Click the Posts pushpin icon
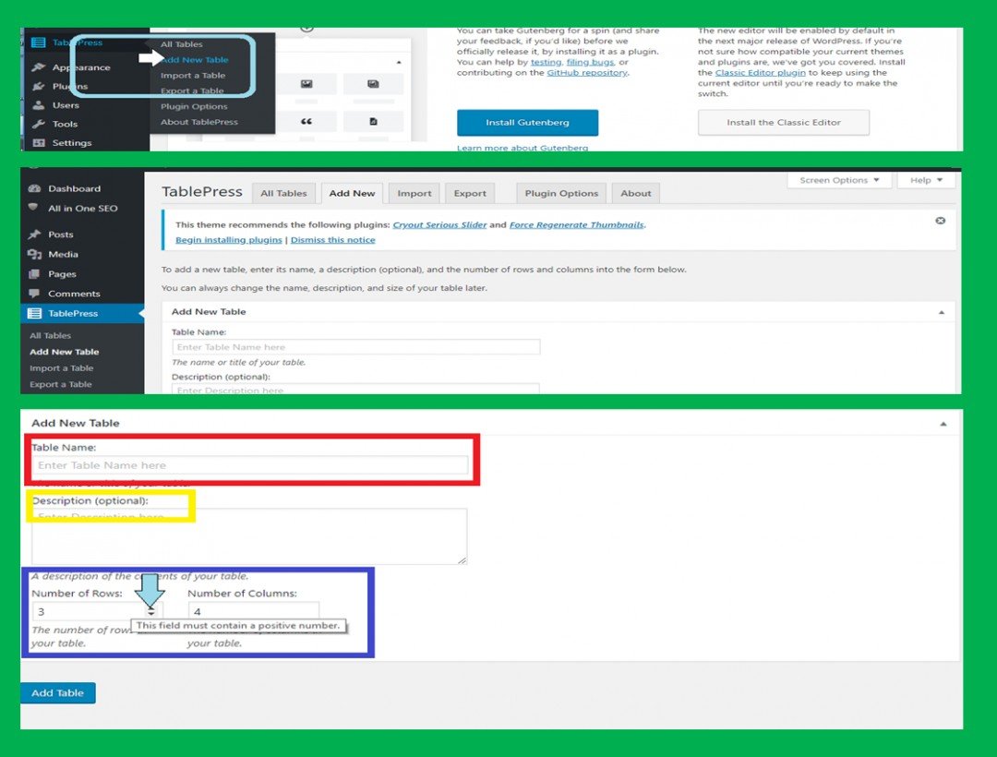Image resolution: width=997 pixels, height=757 pixels. pos(34,234)
